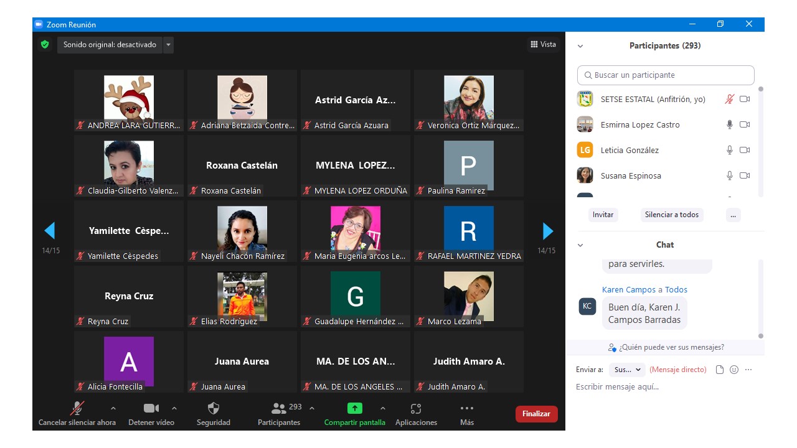Toggle camera with Detener vídeo
The height and width of the screenshot is (448, 797).
[x=151, y=409]
